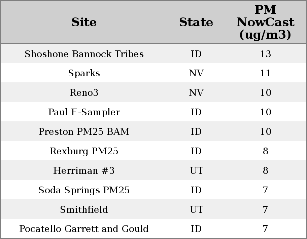The width and height of the screenshot is (307, 239).
Task: Click the State column header
Action: click(196, 22)
